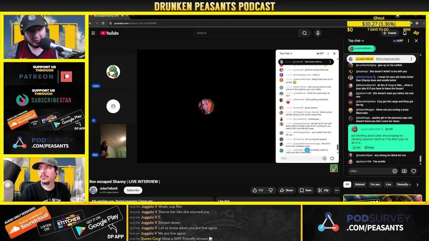Image resolution: width=429 pixels, height=241 pixels.
Task: Expand the embedded chat's Top chat dropdown
Action: coord(286,54)
